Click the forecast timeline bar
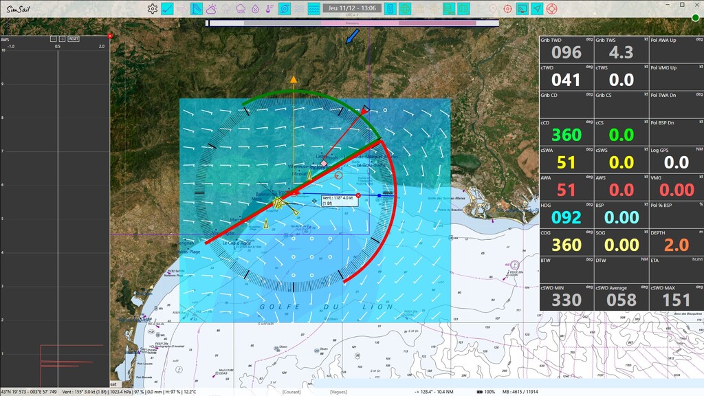Screen dimensions: 704x396 [x=352, y=23]
